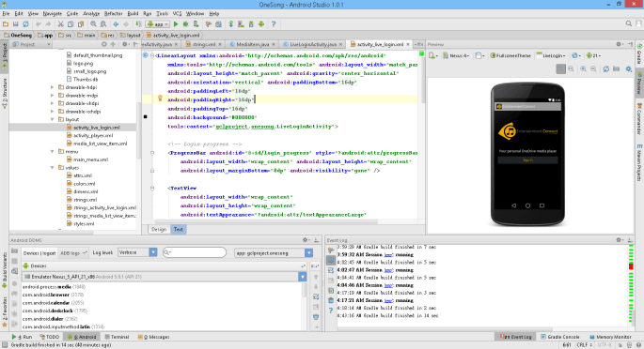Click the Preview refresh icon
Image resolution: width=644 pixels, height=349 pixels.
pos(605,68)
